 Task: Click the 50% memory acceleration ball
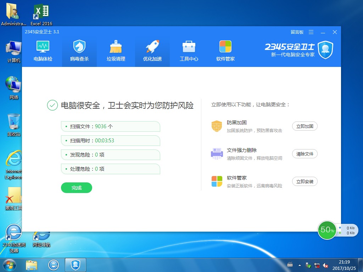point(327,230)
